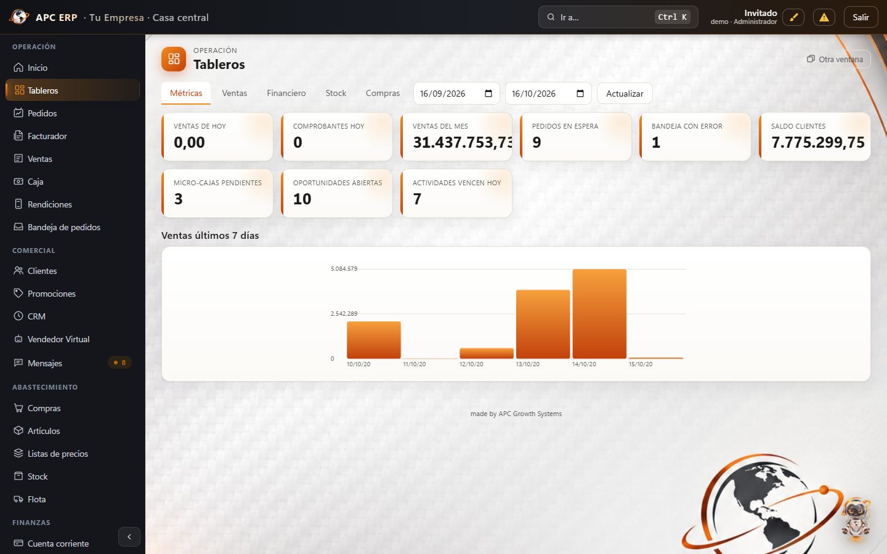This screenshot has width=887, height=554.
Task: Click the pencil edit icon in header
Action: (x=793, y=17)
